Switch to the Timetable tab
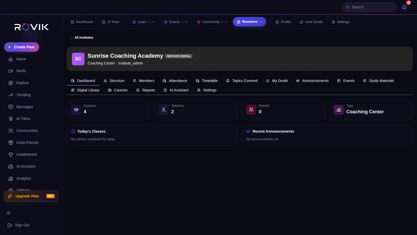 (207, 81)
